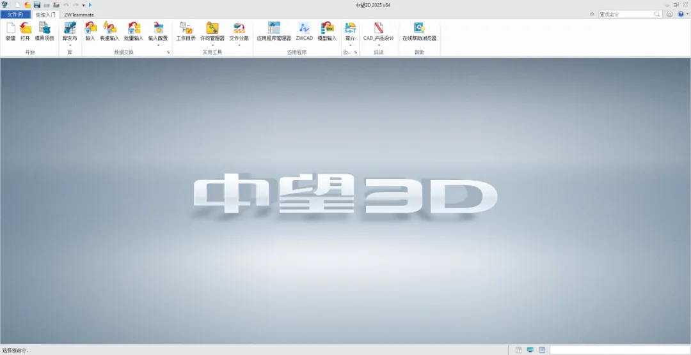Expand the 许可管理器 dropdown arrow

tap(212, 45)
